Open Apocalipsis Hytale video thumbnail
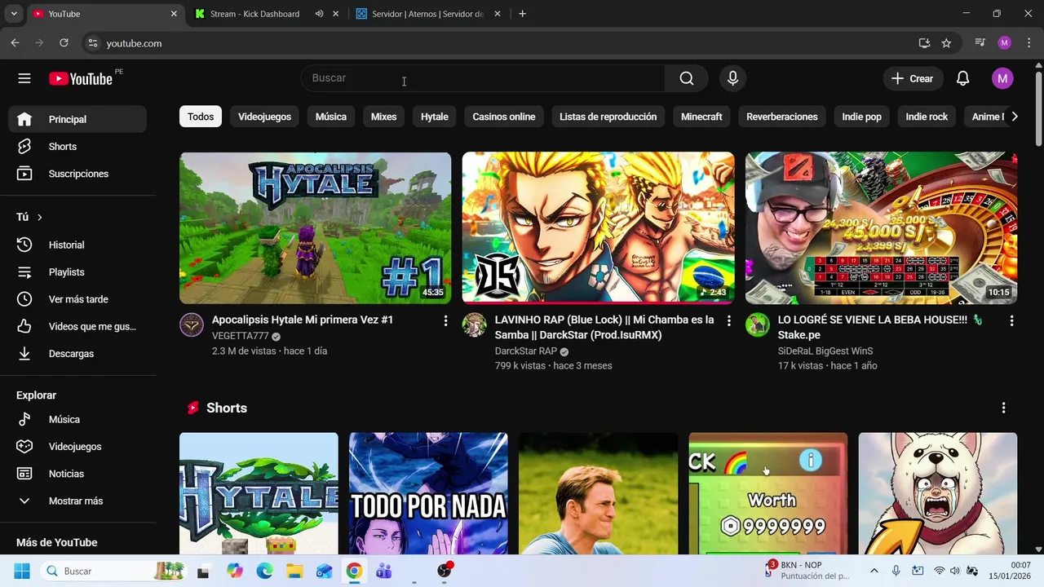The width and height of the screenshot is (1044, 587). [x=315, y=227]
